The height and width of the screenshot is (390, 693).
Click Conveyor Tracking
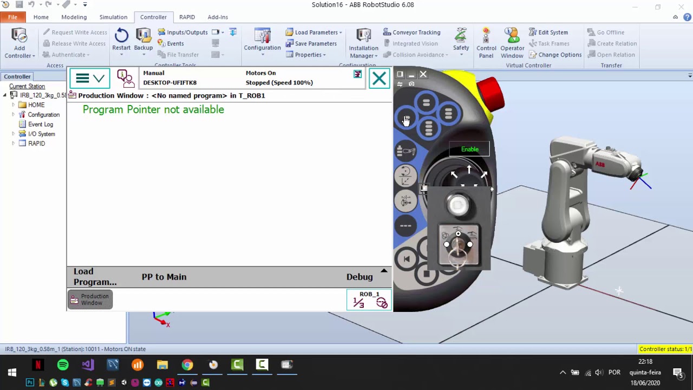click(x=411, y=32)
